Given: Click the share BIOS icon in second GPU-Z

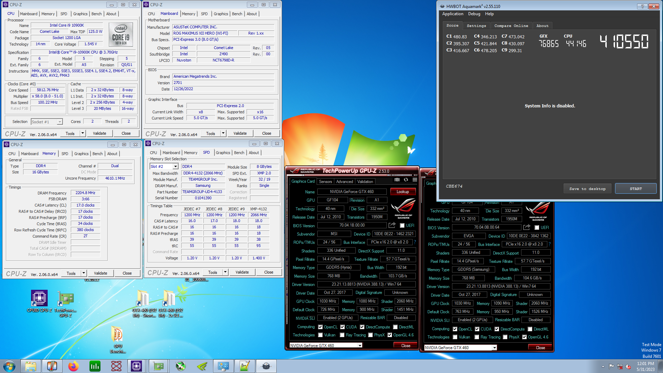Looking at the screenshot, I should (x=527, y=227).
